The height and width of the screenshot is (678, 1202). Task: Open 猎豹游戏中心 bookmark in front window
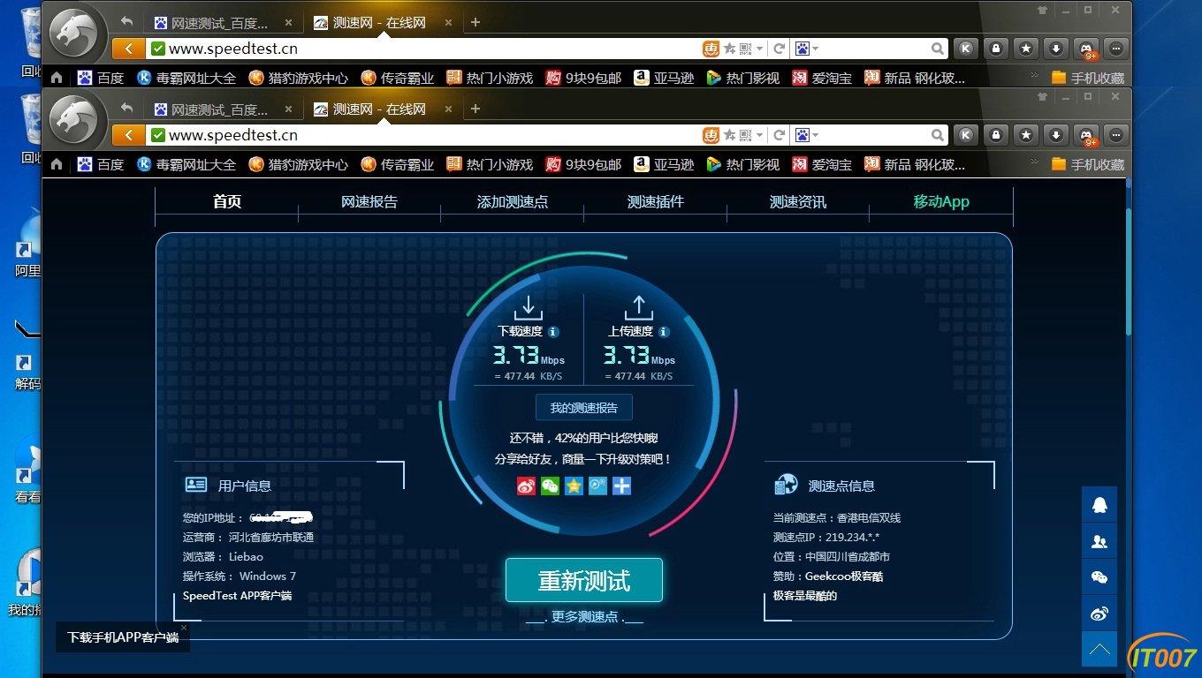pos(299,164)
